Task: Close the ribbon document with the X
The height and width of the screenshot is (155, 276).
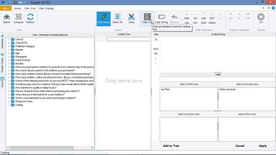Action: coord(263,8)
